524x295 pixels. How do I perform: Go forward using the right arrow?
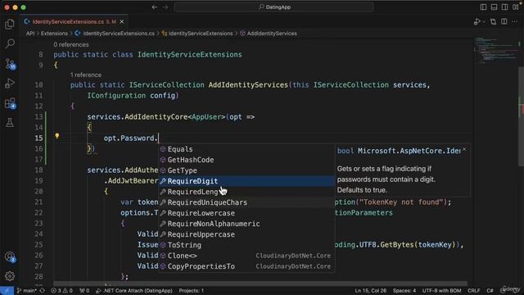tap(165, 7)
